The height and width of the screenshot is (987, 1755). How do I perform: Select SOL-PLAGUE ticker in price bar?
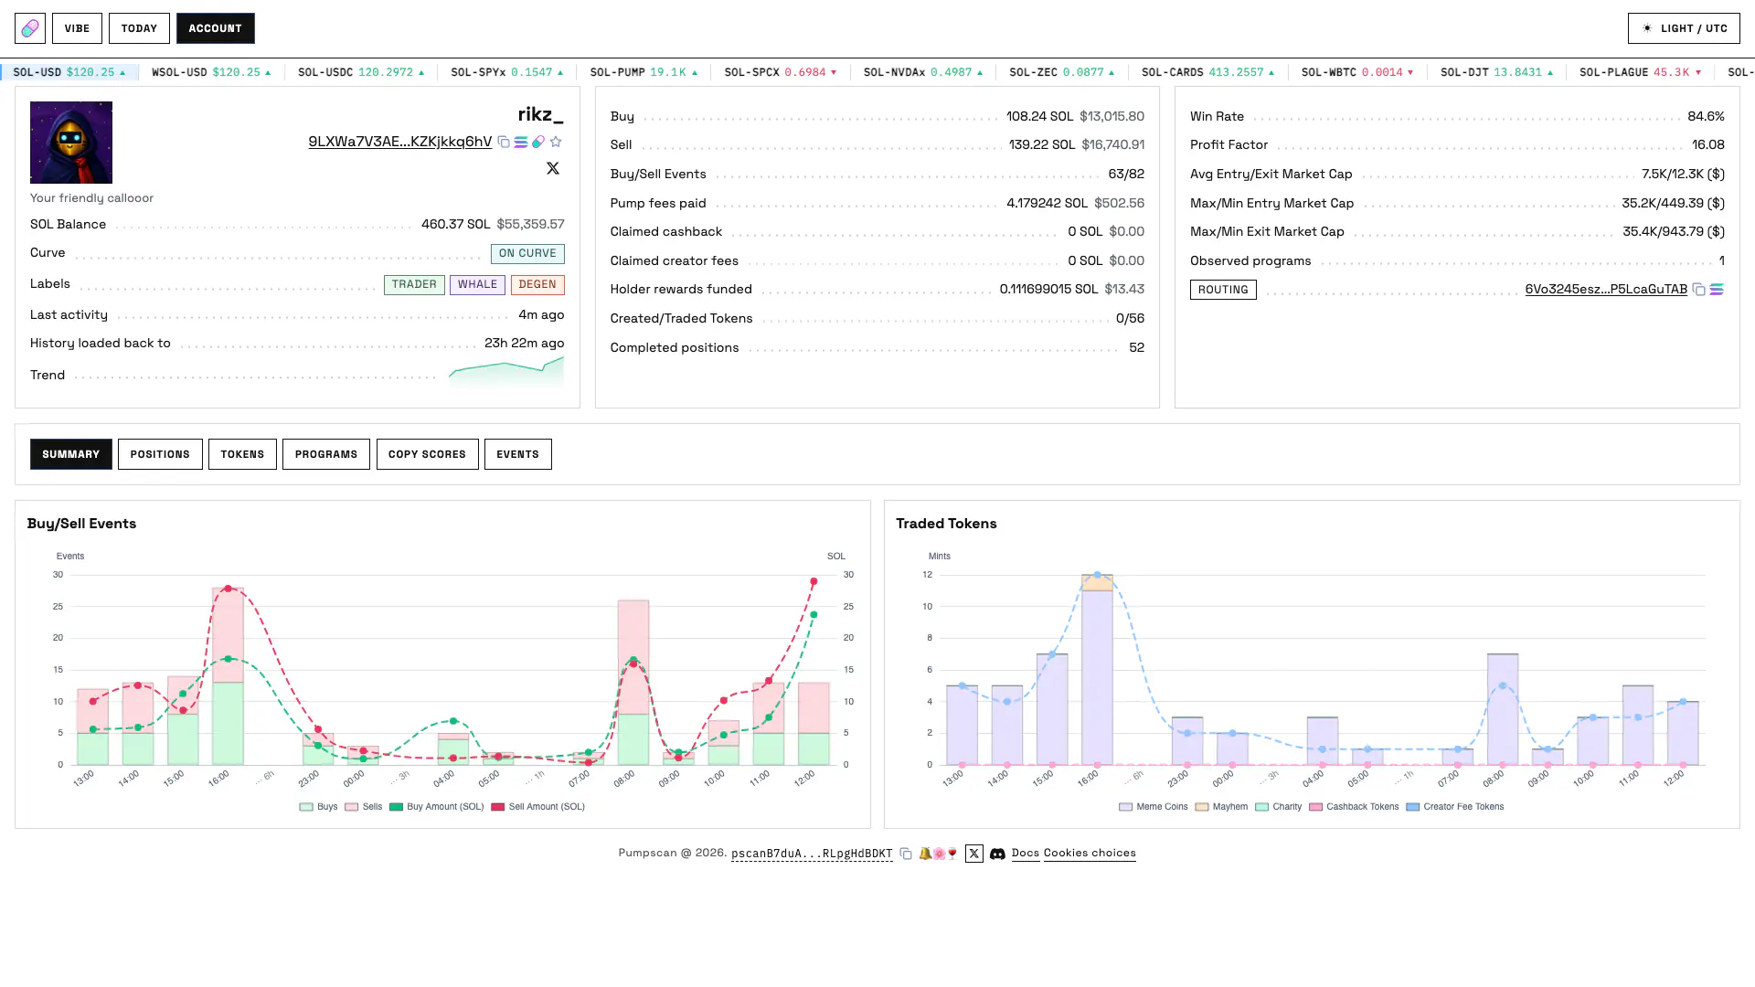coord(1640,72)
